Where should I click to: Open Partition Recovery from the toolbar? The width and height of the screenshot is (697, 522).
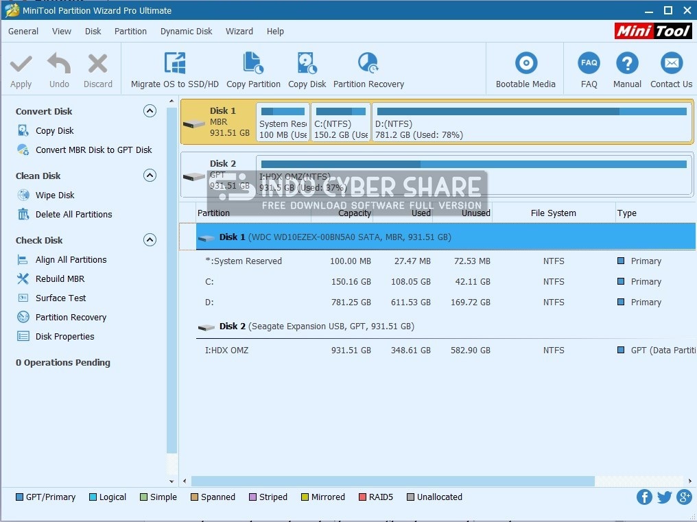tap(368, 71)
